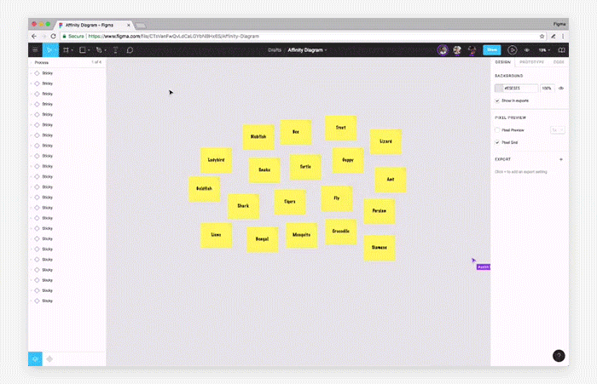Select the Frame tool

click(x=66, y=49)
